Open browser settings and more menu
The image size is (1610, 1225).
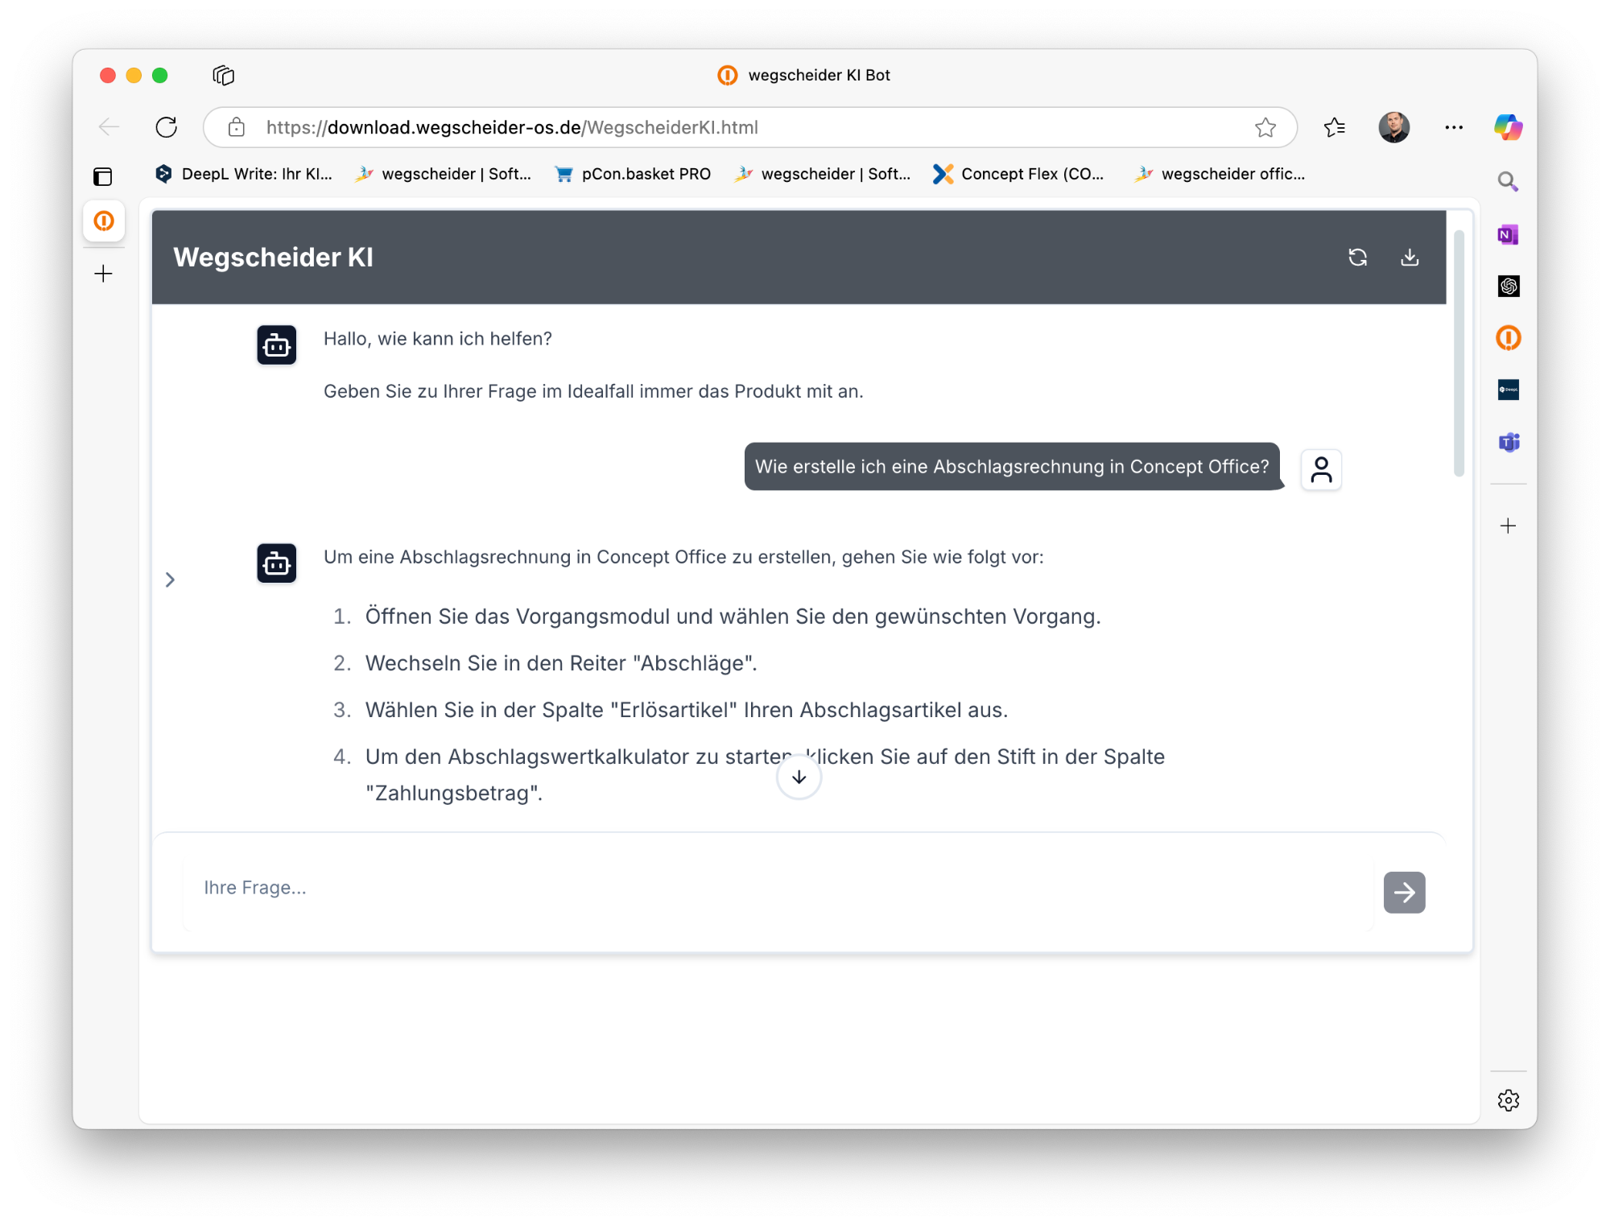pos(1453,127)
